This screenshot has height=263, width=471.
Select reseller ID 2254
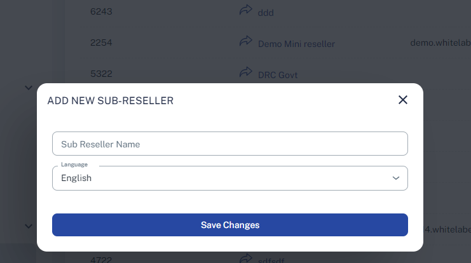(101, 43)
